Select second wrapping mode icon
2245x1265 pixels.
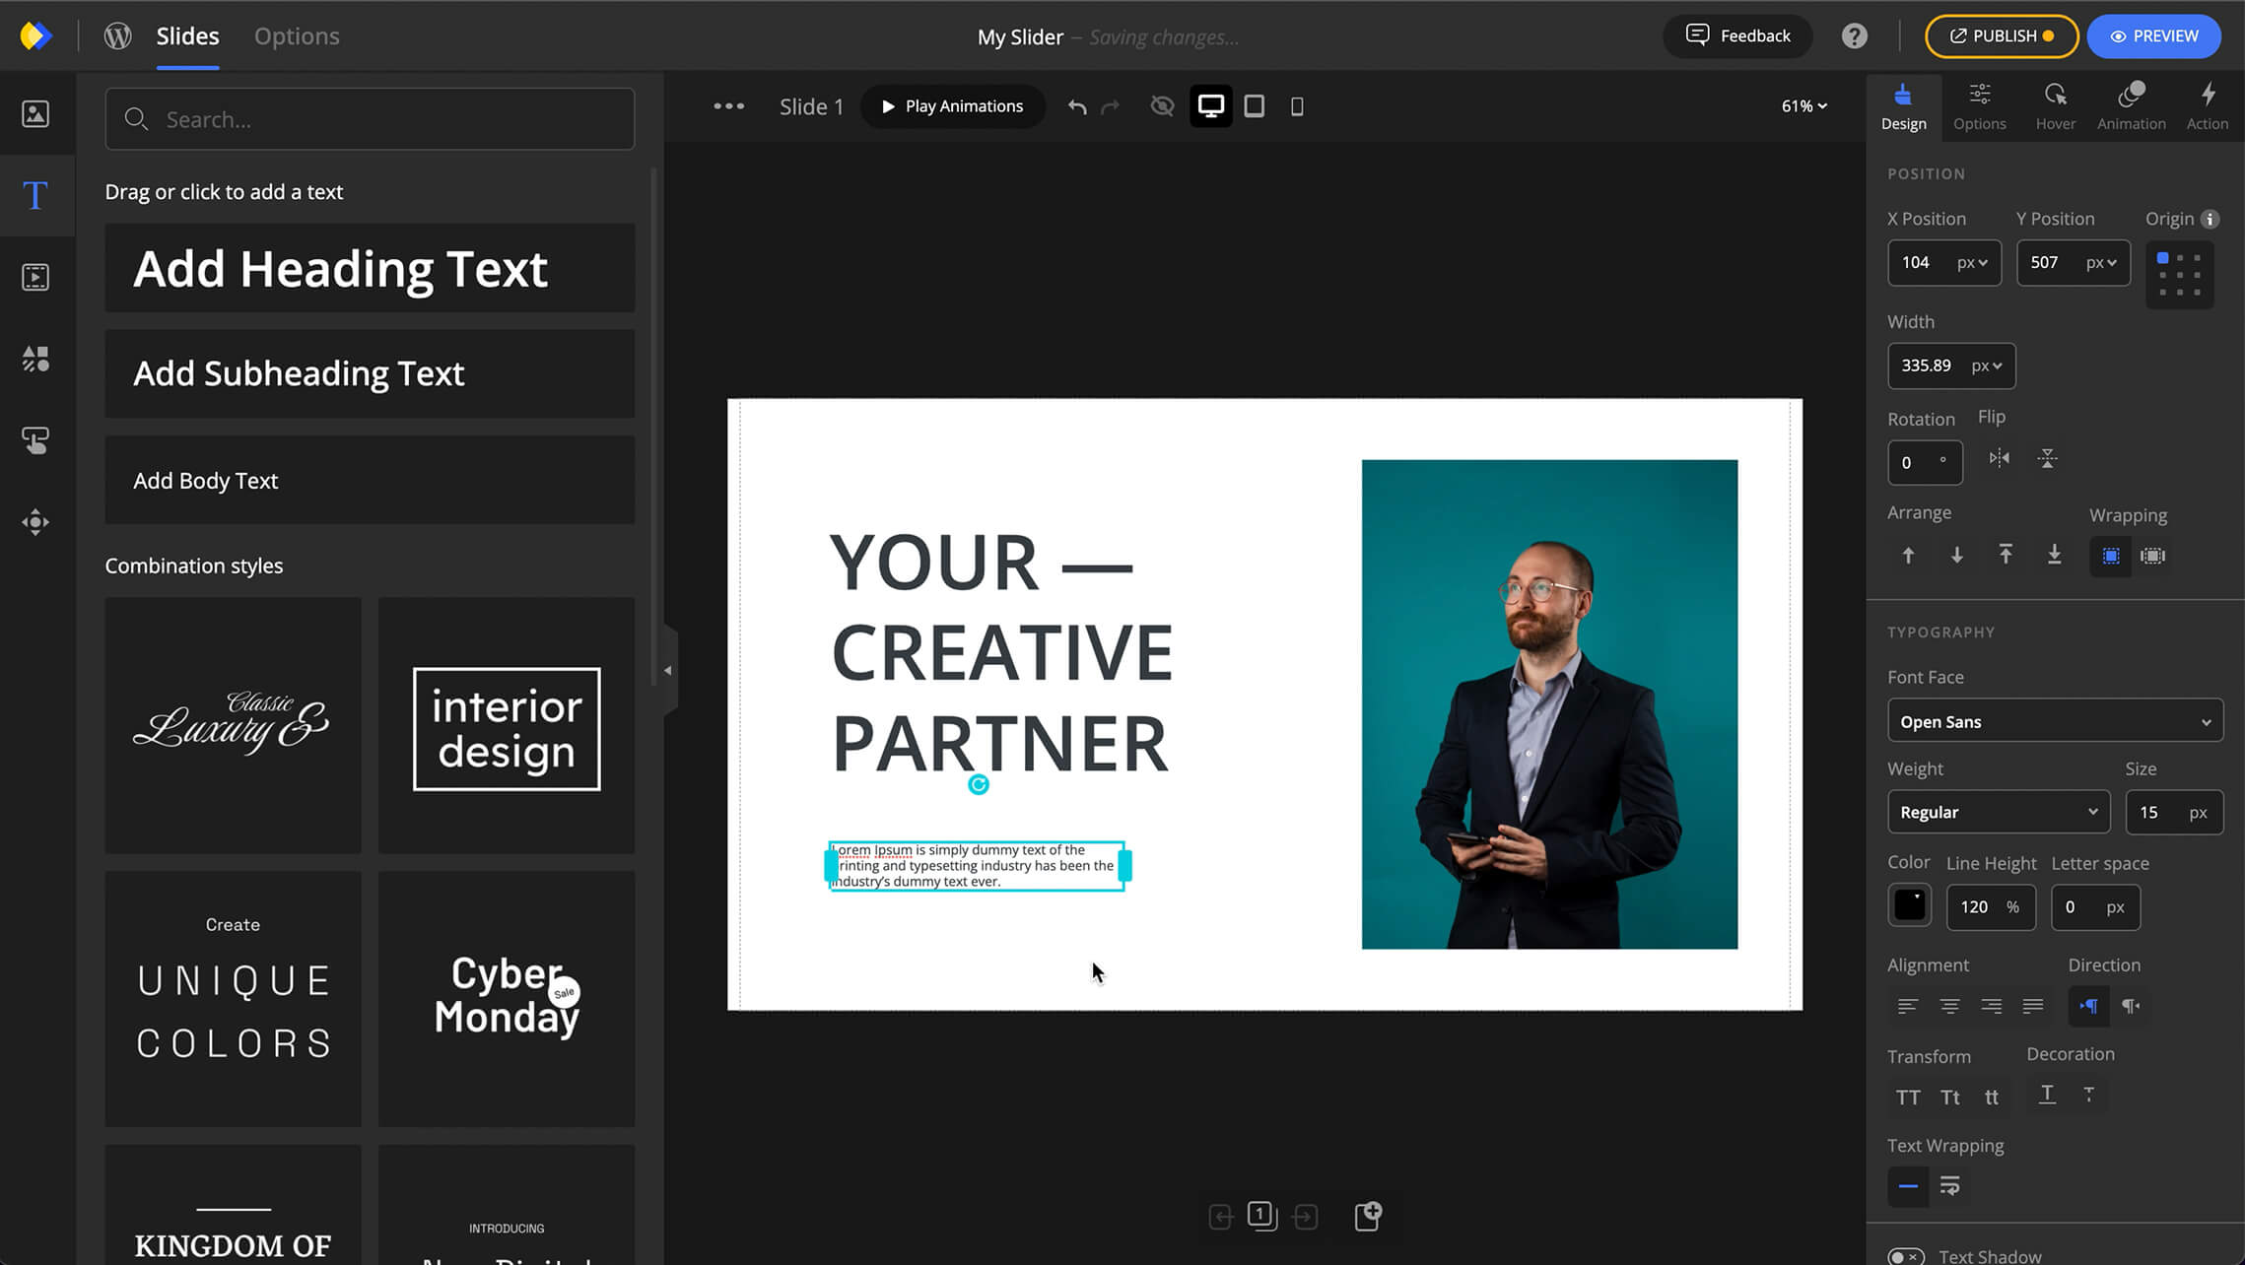point(2153,557)
